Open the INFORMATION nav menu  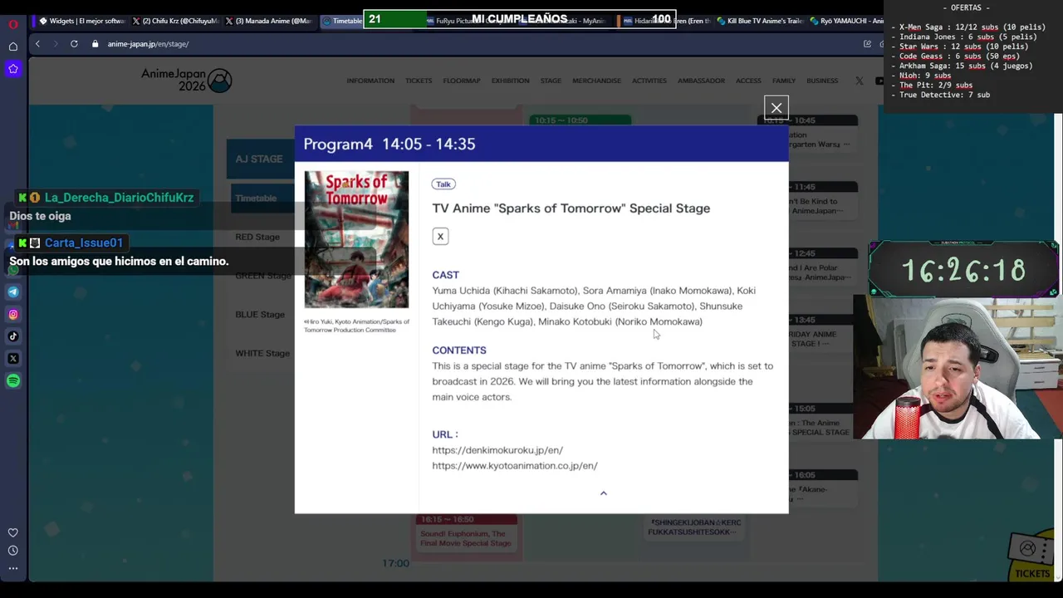point(370,81)
